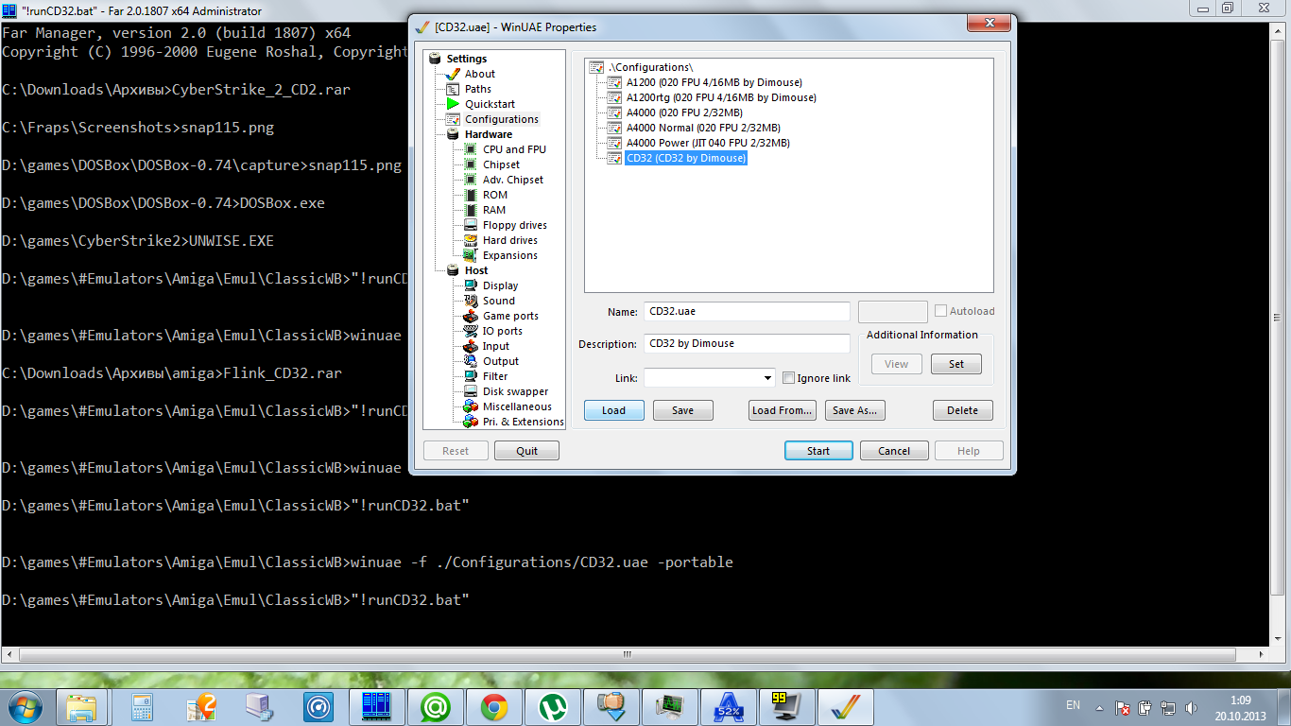The width and height of the screenshot is (1291, 726).
Task: Open IO ports icon
Action: click(x=473, y=331)
